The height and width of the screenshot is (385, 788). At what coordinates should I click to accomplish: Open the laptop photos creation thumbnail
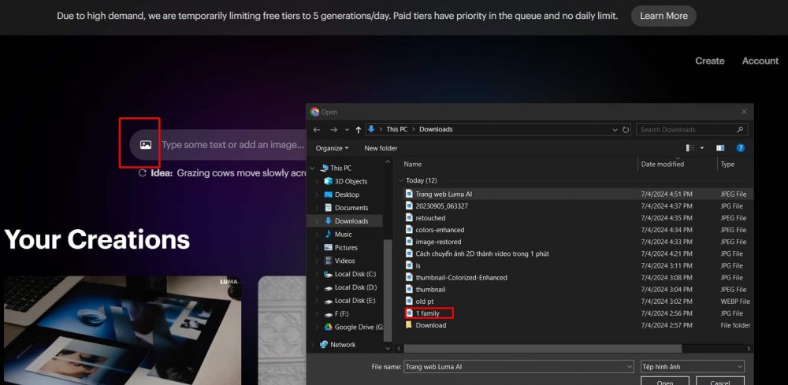(x=122, y=331)
